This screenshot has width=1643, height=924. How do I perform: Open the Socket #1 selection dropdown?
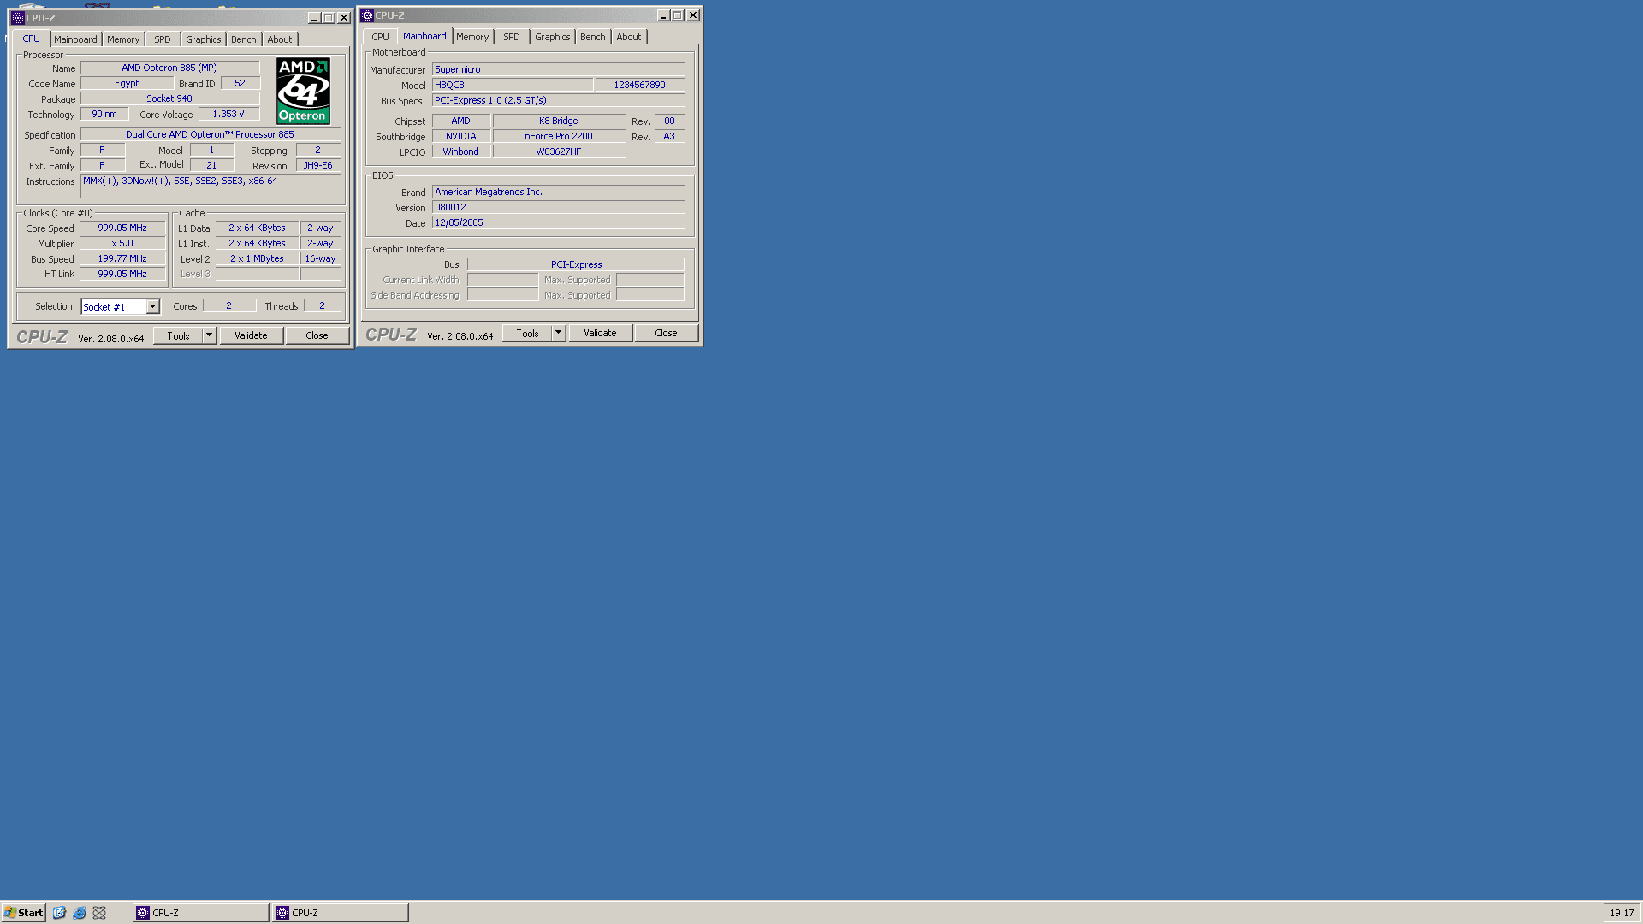(x=152, y=307)
